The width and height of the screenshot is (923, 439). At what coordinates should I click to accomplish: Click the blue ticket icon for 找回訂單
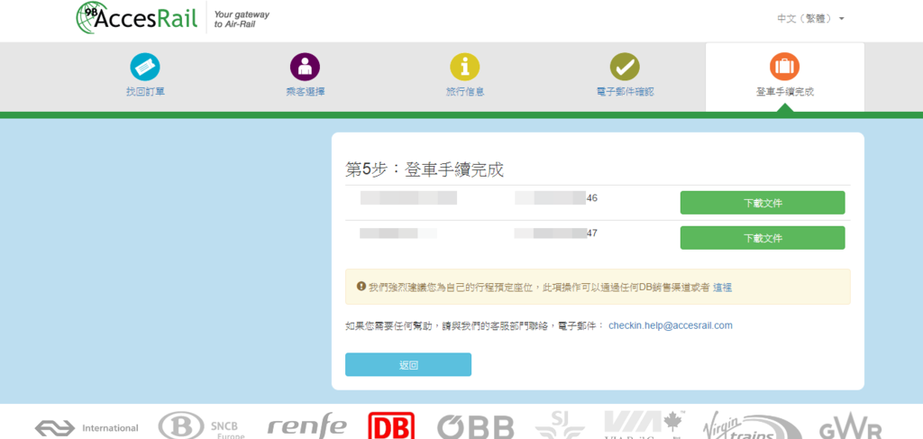[145, 67]
